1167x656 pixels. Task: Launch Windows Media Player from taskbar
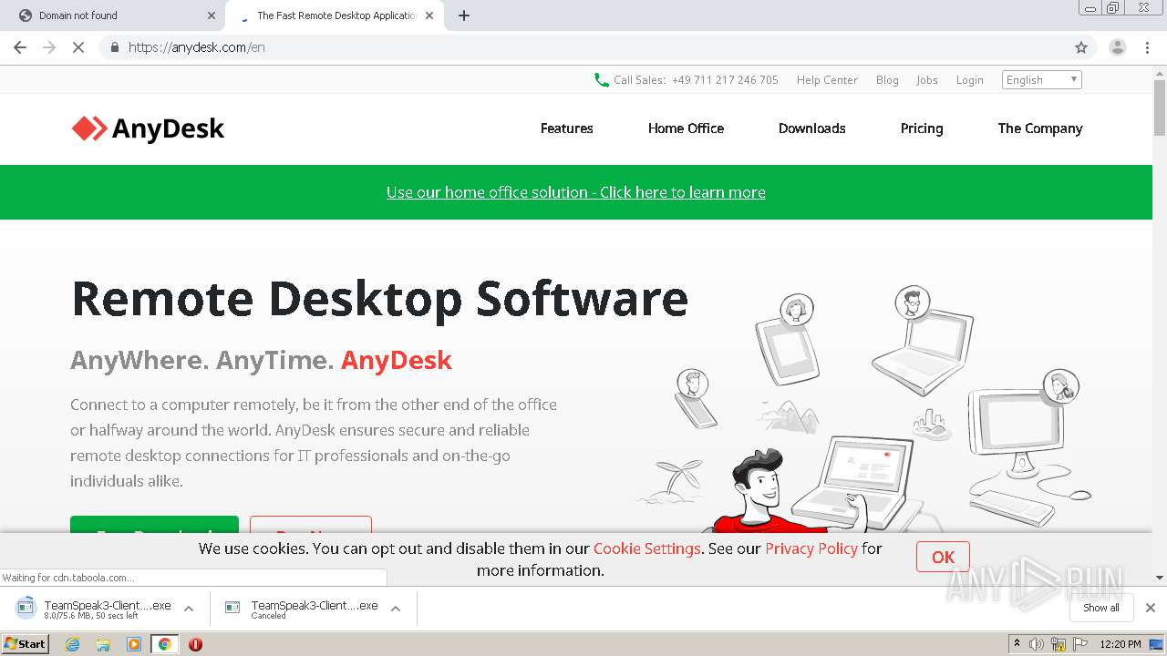point(134,644)
